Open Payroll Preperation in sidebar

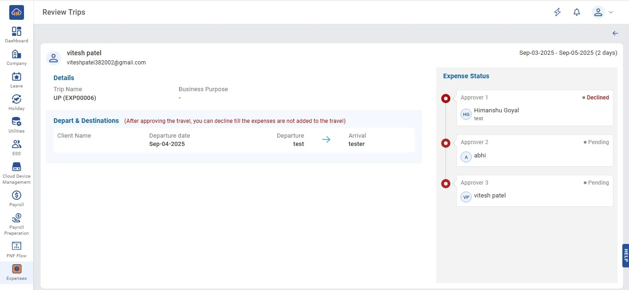pyautogui.click(x=17, y=218)
